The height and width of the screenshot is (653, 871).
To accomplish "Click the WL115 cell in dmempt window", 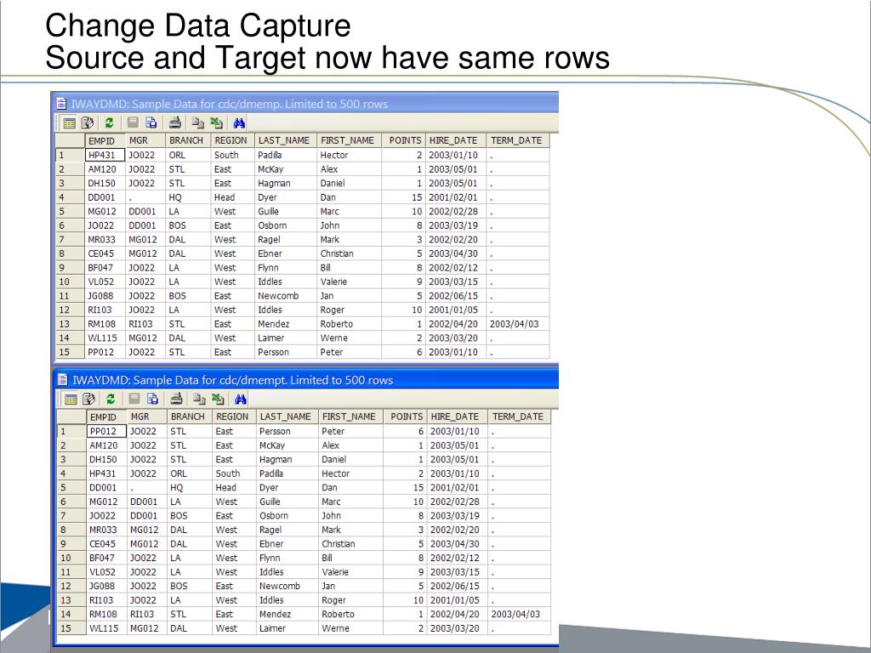I will (106, 628).
